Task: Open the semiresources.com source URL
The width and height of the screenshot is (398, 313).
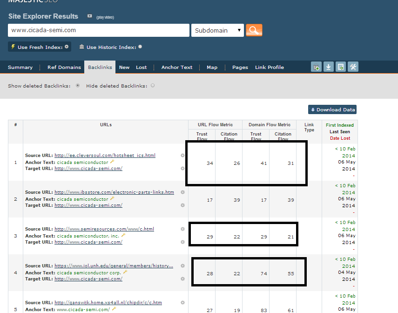Action: click(104, 229)
